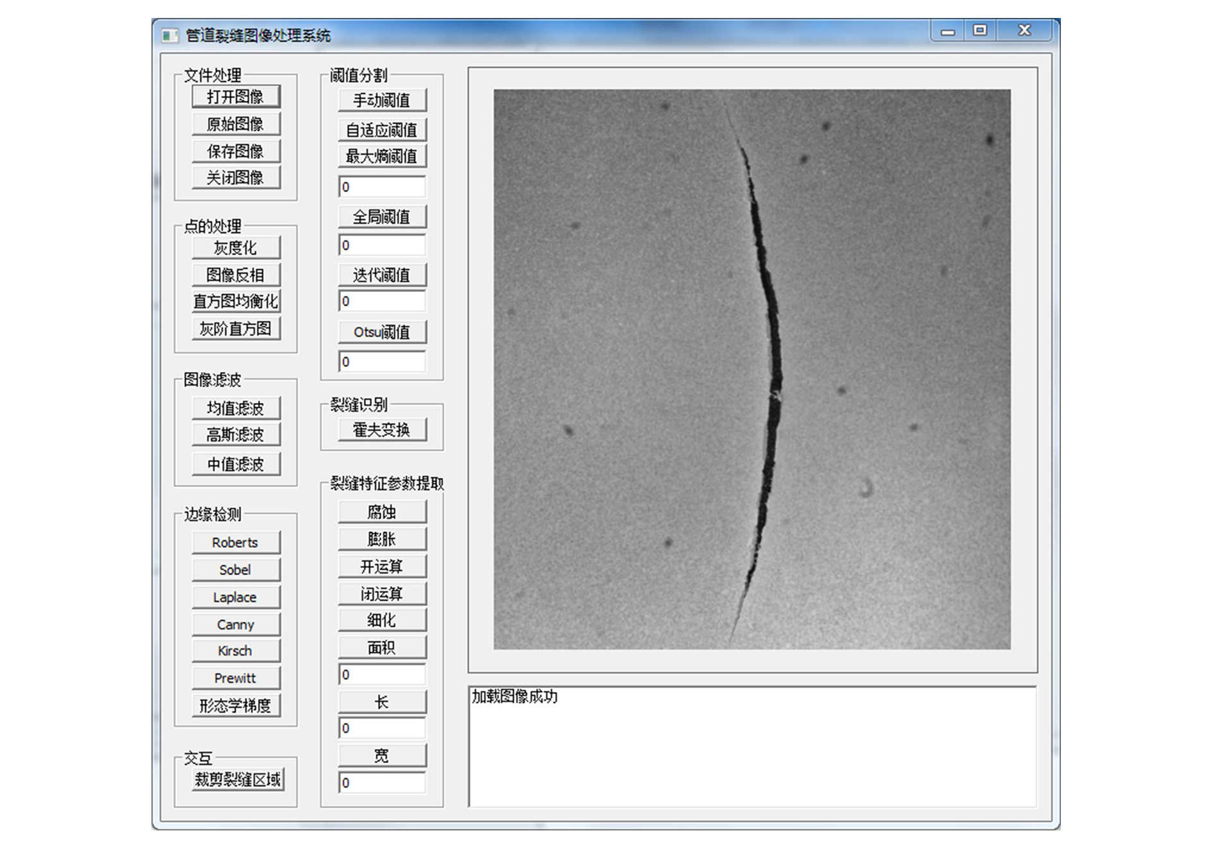Viewport: 1213px width, 849px height.
Task: Click the application icon in title bar
Action: click(x=169, y=36)
